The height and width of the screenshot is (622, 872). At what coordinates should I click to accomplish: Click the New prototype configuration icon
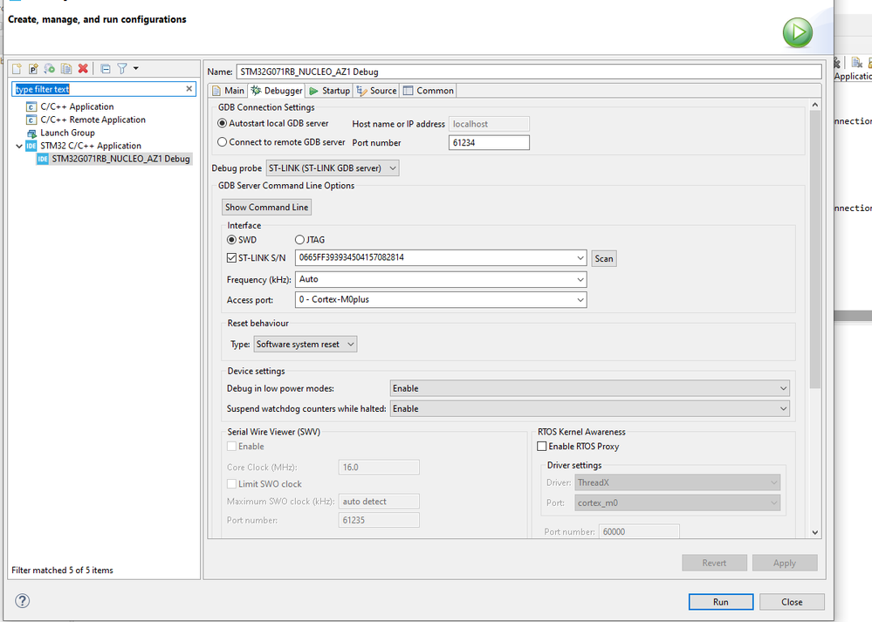[x=33, y=68]
